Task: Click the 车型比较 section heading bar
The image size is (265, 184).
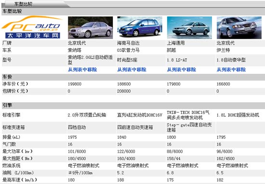Action: (x=133, y=12)
